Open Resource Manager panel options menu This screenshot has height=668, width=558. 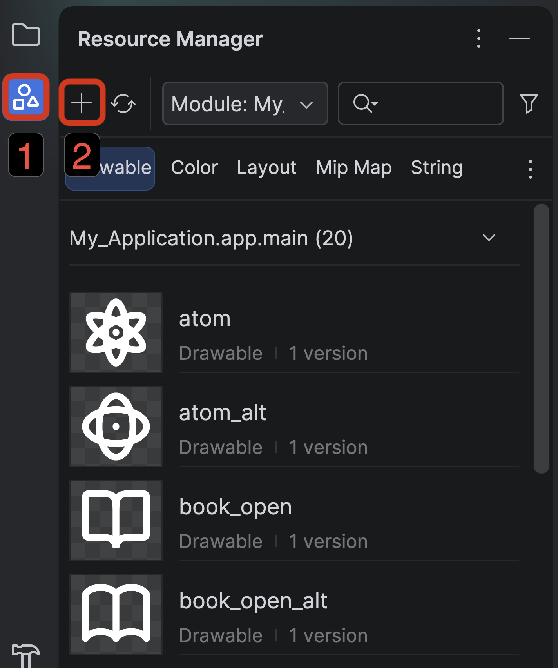click(479, 38)
